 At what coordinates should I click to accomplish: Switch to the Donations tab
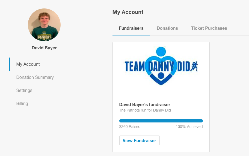[167, 28]
